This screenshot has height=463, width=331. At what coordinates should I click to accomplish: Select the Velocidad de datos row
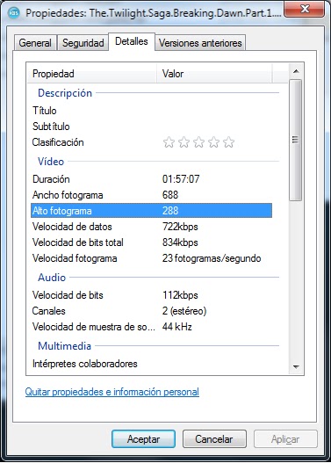(151, 227)
